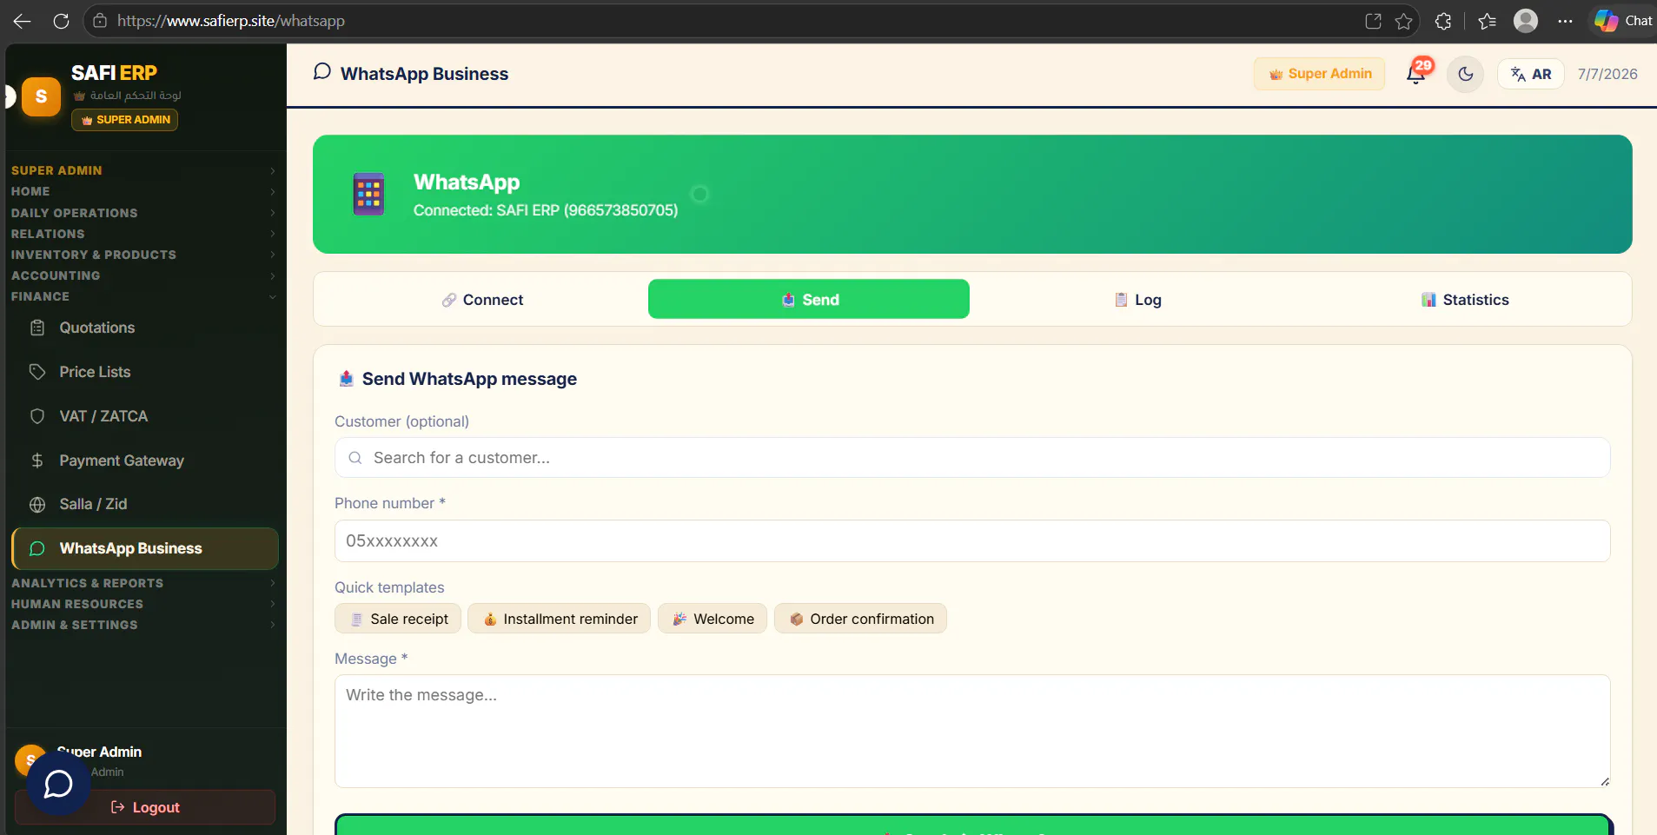Image resolution: width=1657 pixels, height=835 pixels.
Task: Select the Send tab
Action: click(x=809, y=300)
